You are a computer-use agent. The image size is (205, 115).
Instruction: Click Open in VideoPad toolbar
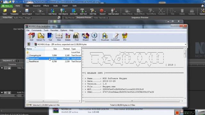[5, 11]
